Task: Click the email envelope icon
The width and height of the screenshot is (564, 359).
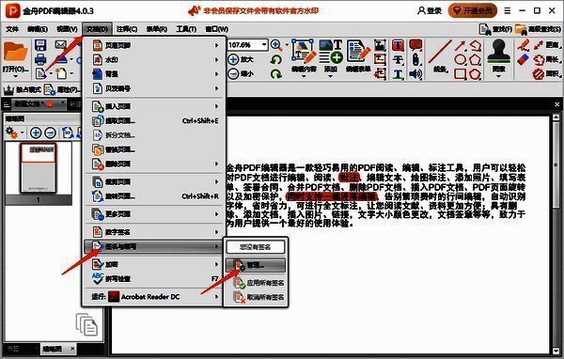Action: tap(61, 45)
